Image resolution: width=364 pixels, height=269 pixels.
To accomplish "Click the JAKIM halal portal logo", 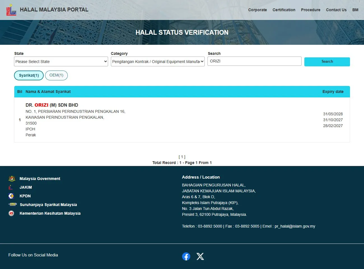I will (11, 10).
